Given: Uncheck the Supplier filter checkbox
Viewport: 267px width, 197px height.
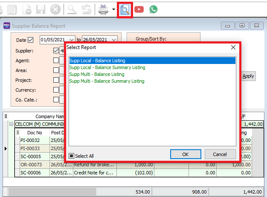Looking at the screenshot, I should [56, 51].
